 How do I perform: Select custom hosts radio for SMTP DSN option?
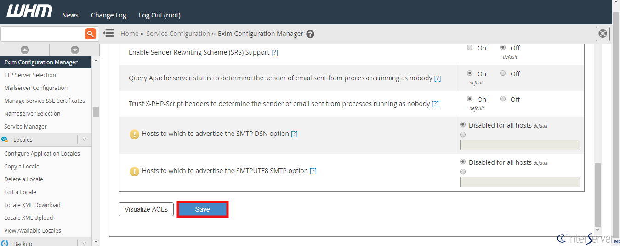pos(463,134)
